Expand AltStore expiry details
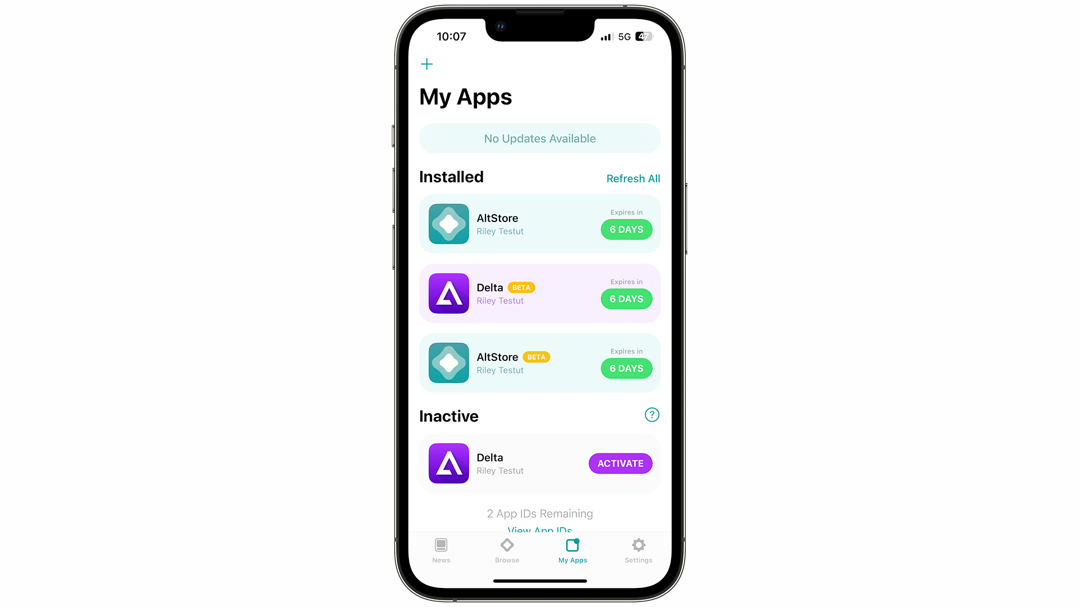1080x607 pixels. click(x=626, y=229)
